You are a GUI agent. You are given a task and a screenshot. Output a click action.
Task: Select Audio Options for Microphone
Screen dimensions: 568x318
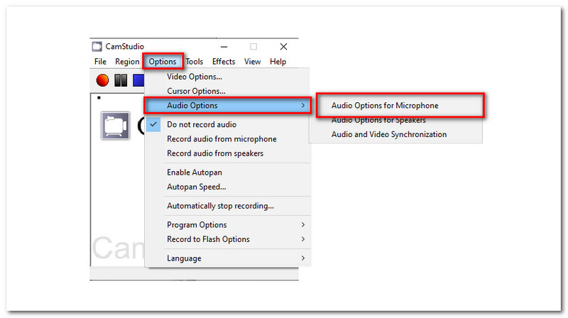point(400,105)
